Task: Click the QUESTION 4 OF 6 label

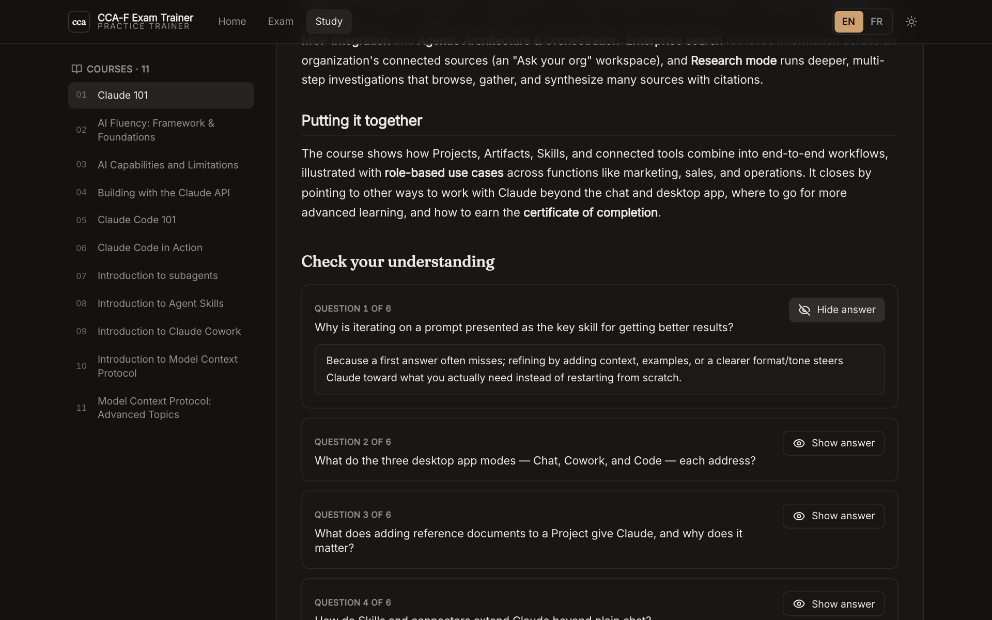Action: 353,603
